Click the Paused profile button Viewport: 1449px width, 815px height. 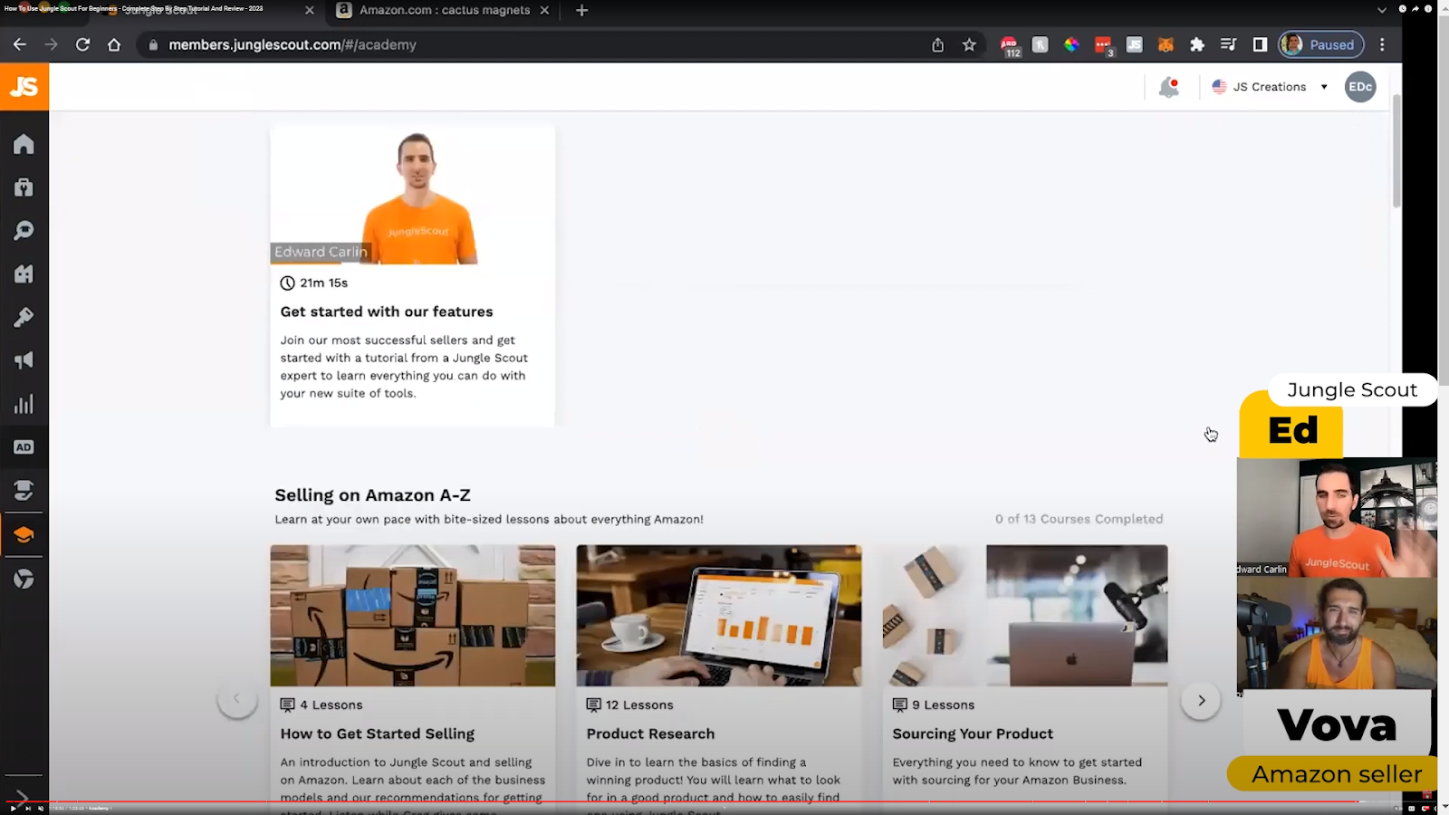coord(1321,44)
